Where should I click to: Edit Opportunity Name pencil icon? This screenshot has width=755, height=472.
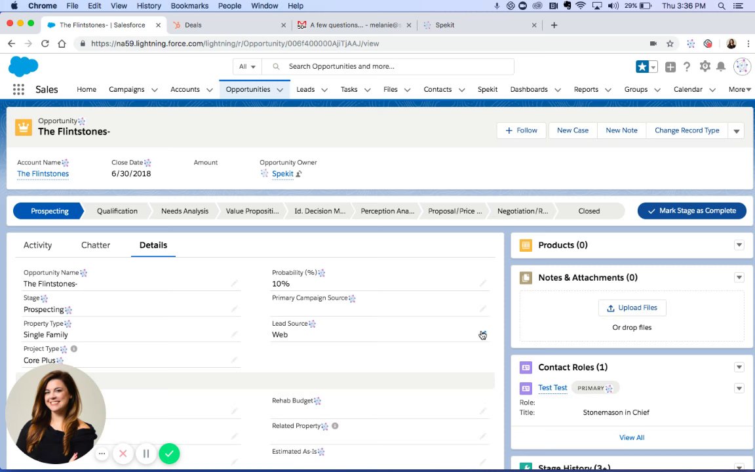tap(235, 283)
